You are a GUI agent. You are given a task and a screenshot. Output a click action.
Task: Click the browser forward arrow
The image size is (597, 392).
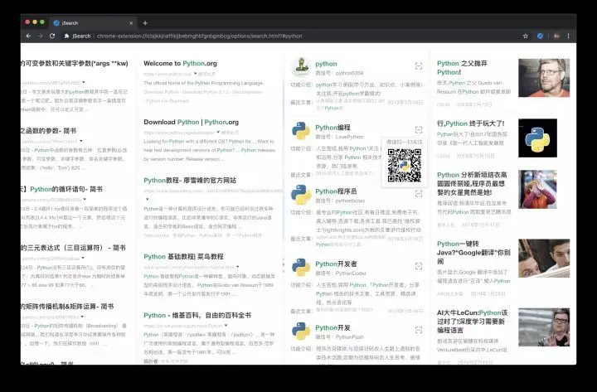coord(41,36)
